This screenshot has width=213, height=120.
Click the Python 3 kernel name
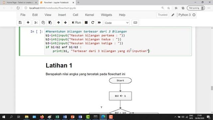tap(184, 15)
